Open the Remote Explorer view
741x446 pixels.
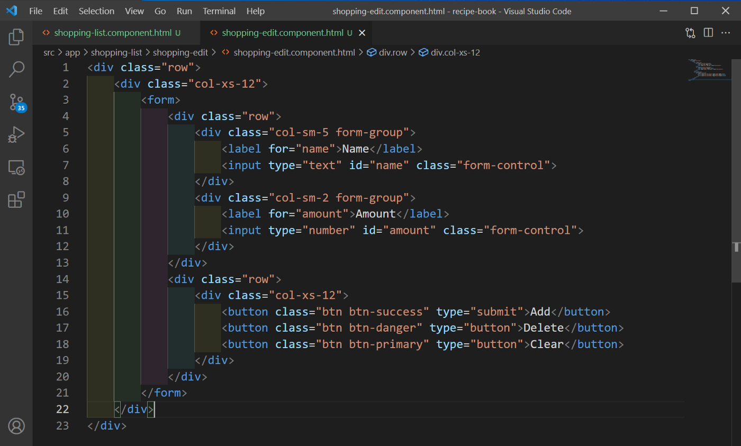[16, 168]
